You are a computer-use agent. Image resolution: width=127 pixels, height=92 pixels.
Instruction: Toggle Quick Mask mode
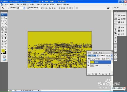pos(4,56)
